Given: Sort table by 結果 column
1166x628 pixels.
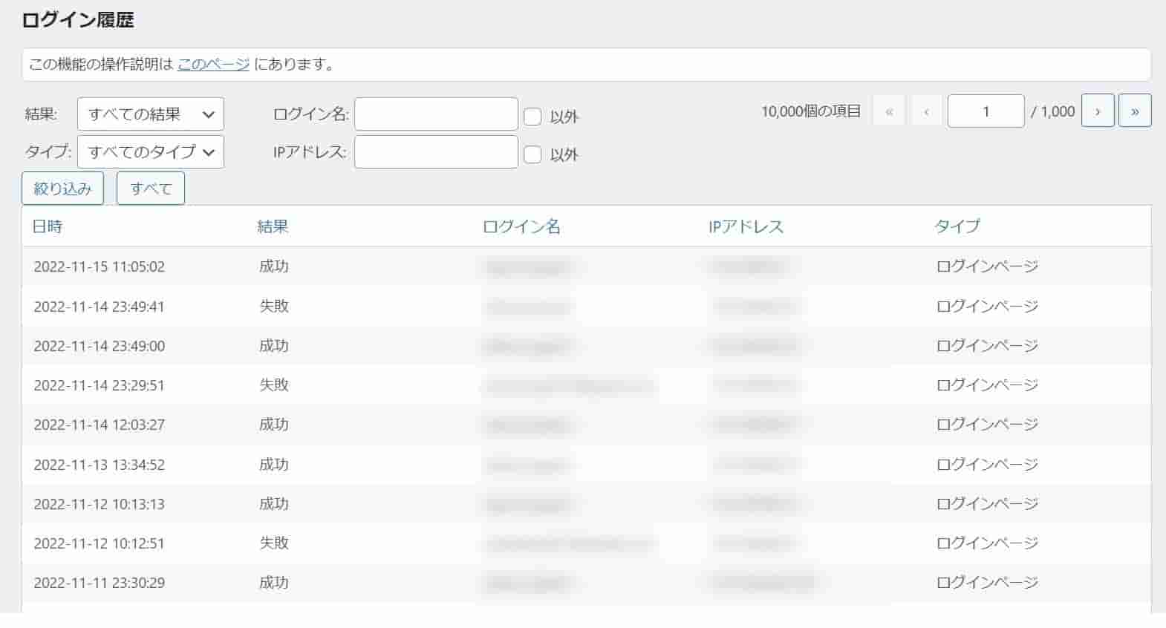Looking at the screenshot, I should pos(273,226).
